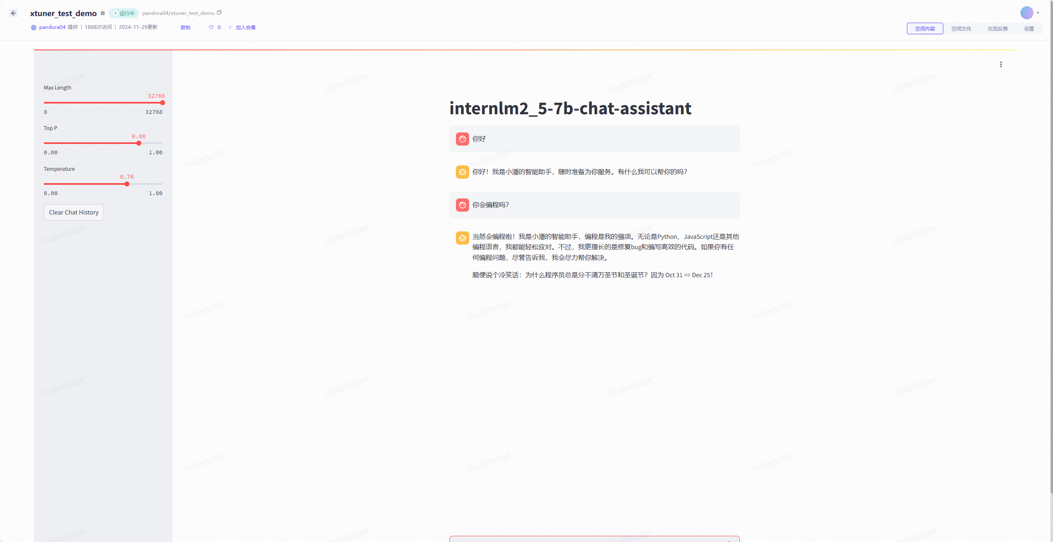Screen dimensions: 1053x542
Task: Click the 复制 copy link
Action: tap(185, 27)
